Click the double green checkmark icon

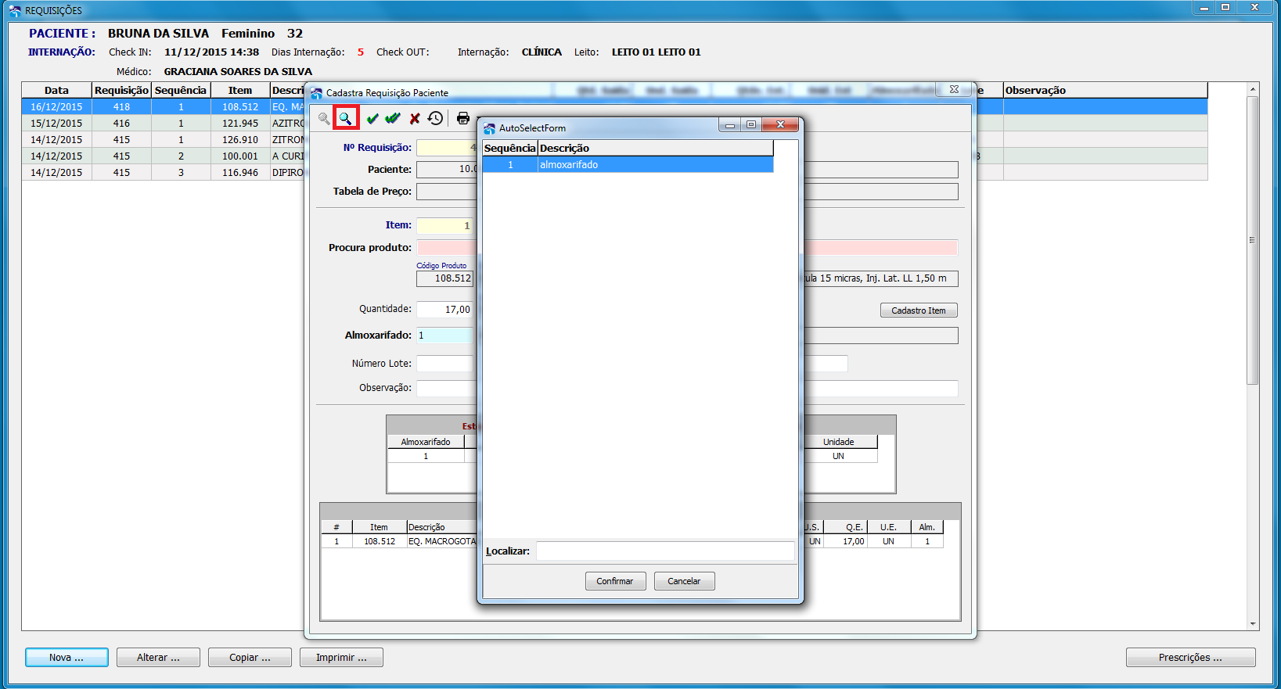point(393,119)
